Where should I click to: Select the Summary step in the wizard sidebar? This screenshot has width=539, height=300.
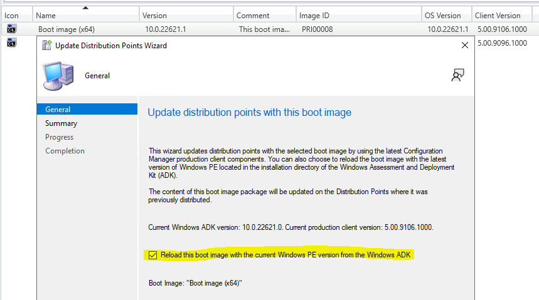tap(61, 123)
